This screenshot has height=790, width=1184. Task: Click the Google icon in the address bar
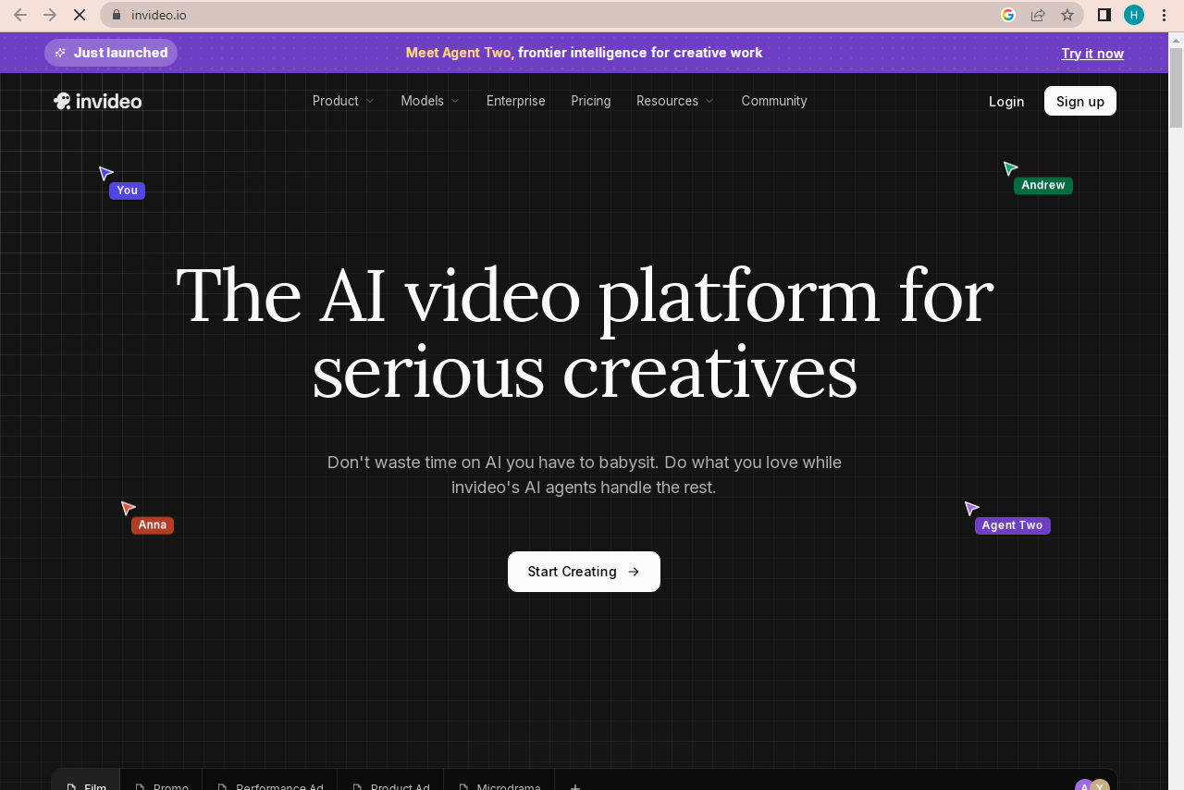click(x=1008, y=15)
